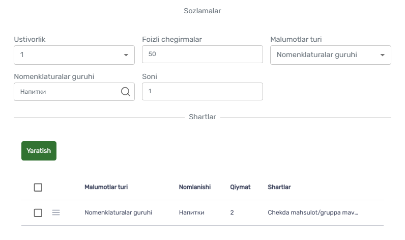Expand the Malumotlar turi dropdown

(x=331, y=55)
